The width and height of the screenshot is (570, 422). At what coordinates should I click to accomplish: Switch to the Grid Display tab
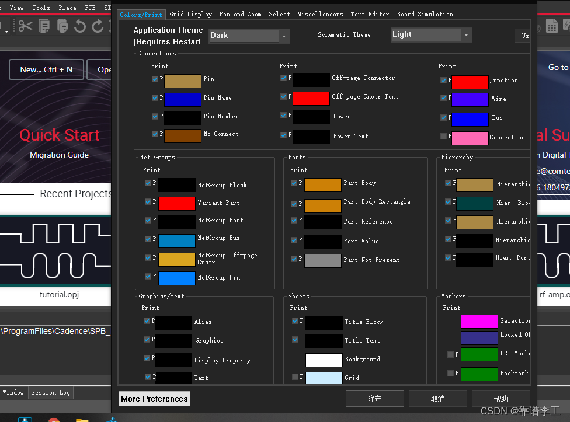pos(191,14)
